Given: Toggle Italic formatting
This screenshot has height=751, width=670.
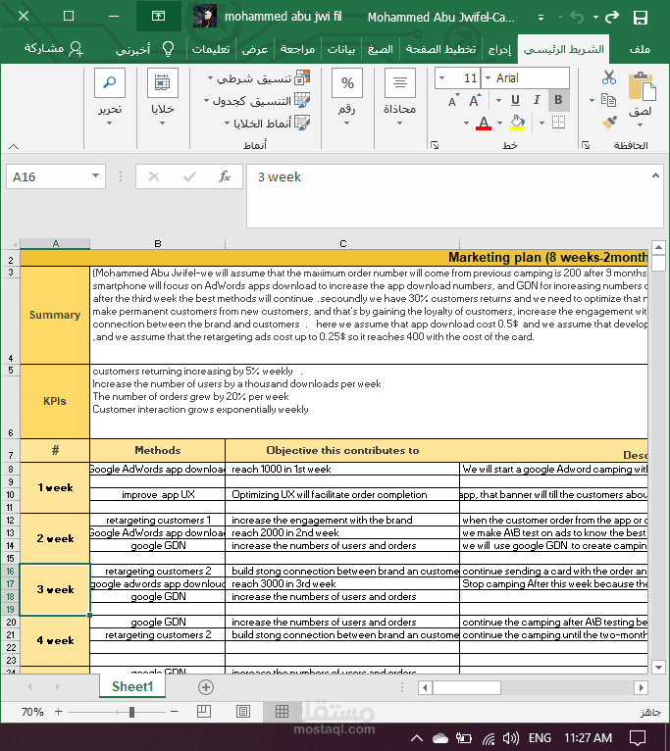Looking at the screenshot, I should click(537, 100).
